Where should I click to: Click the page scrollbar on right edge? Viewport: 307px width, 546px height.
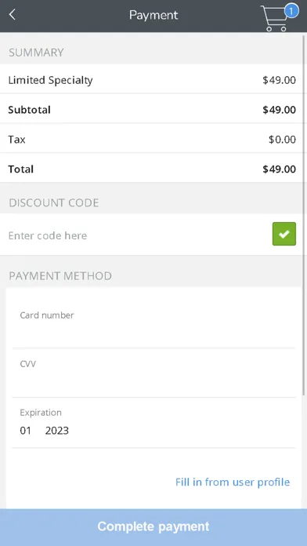point(305,214)
